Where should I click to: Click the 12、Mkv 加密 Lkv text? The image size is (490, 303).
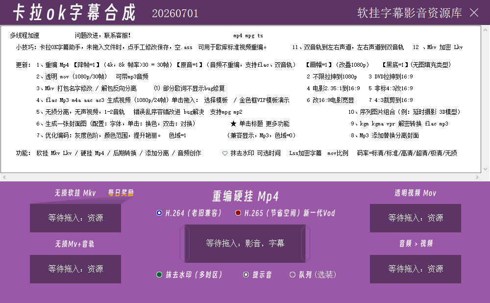point(438,47)
